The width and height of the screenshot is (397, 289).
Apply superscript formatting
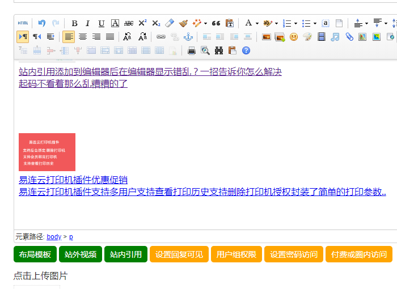tap(142, 23)
